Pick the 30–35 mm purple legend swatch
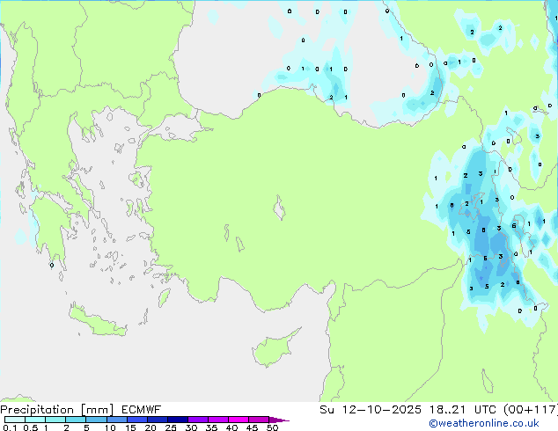558x431 pixels. (x=198, y=420)
